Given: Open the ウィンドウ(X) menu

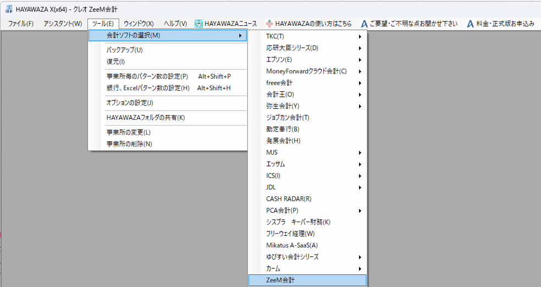Looking at the screenshot, I should click(139, 24).
